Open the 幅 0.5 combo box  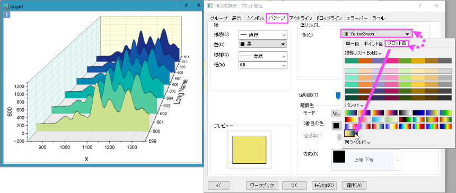coord(262,65)
